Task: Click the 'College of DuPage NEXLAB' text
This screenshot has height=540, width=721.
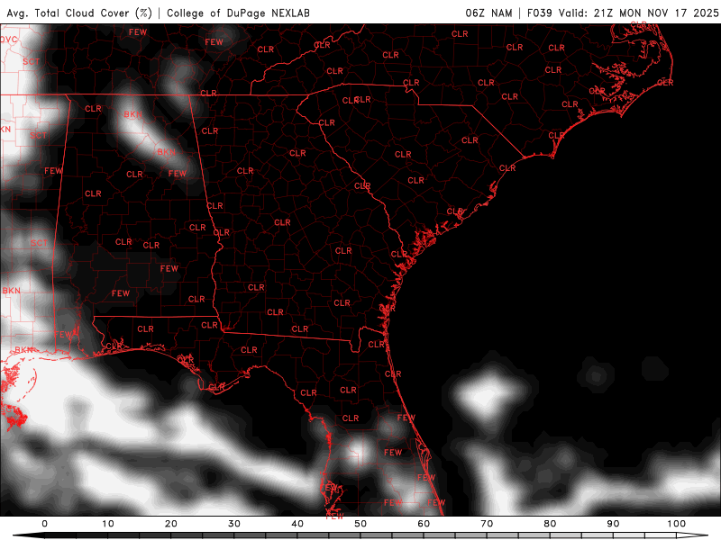Action: (238, 13)
